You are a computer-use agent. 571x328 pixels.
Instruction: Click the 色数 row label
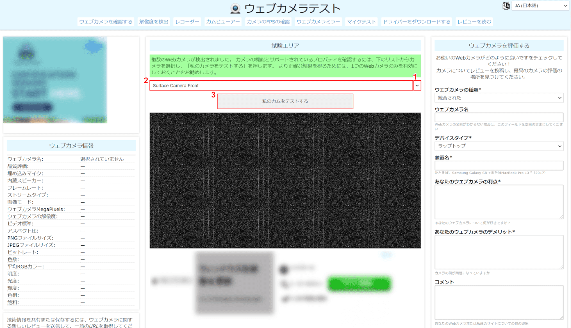[13, 260]
